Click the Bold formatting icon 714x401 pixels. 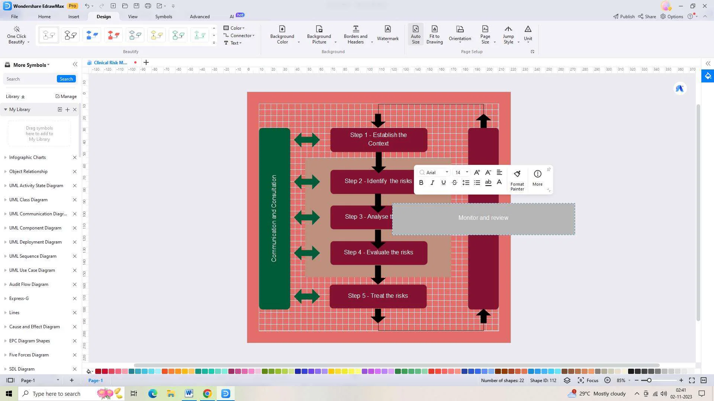421,183
